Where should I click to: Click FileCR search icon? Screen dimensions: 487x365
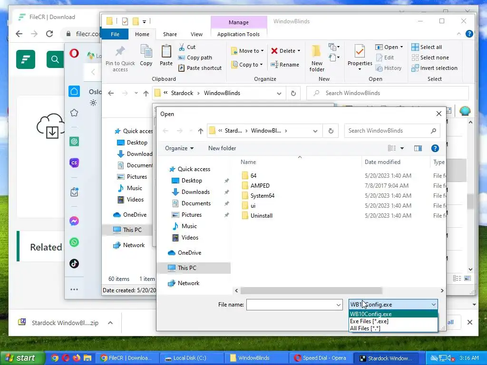(x=55, y=59)
